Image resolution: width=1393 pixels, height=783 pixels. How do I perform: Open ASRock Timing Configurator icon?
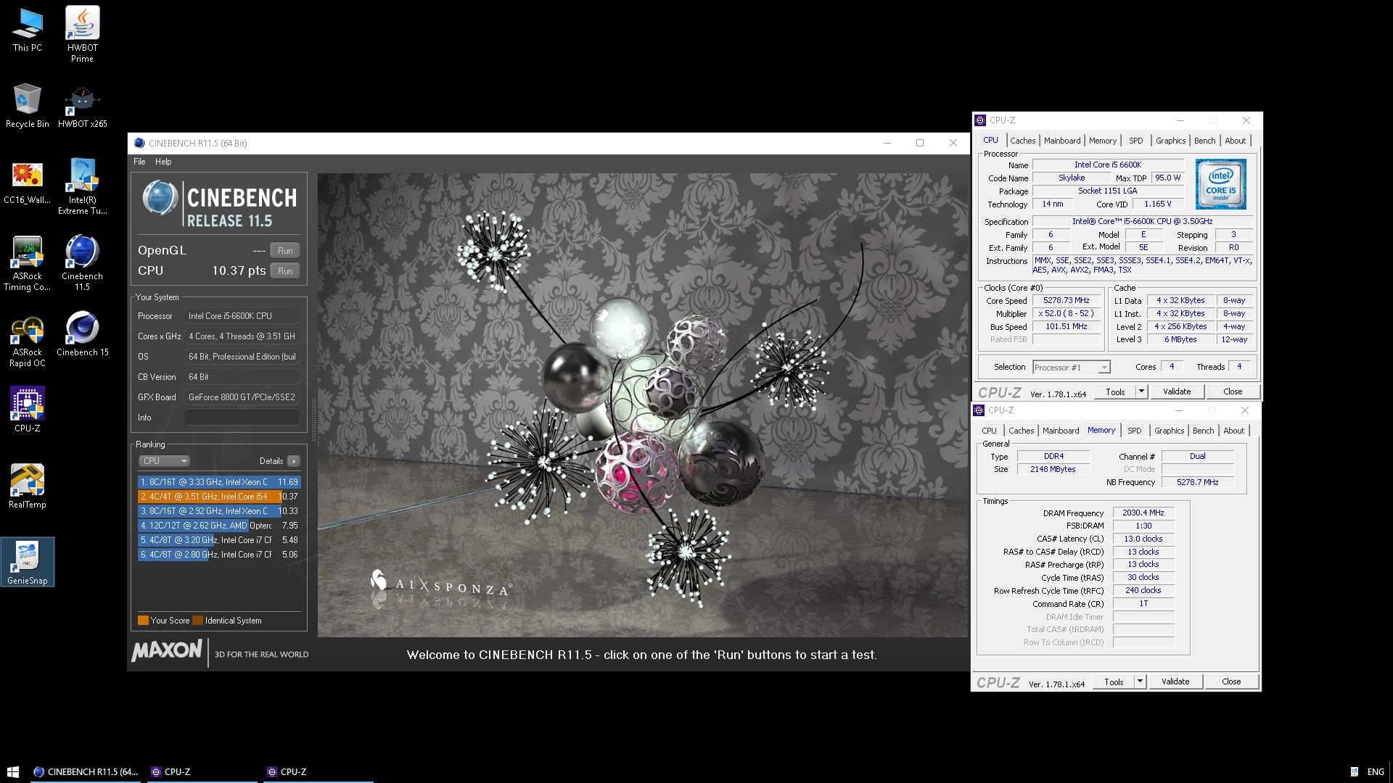(x=28, y=264)
